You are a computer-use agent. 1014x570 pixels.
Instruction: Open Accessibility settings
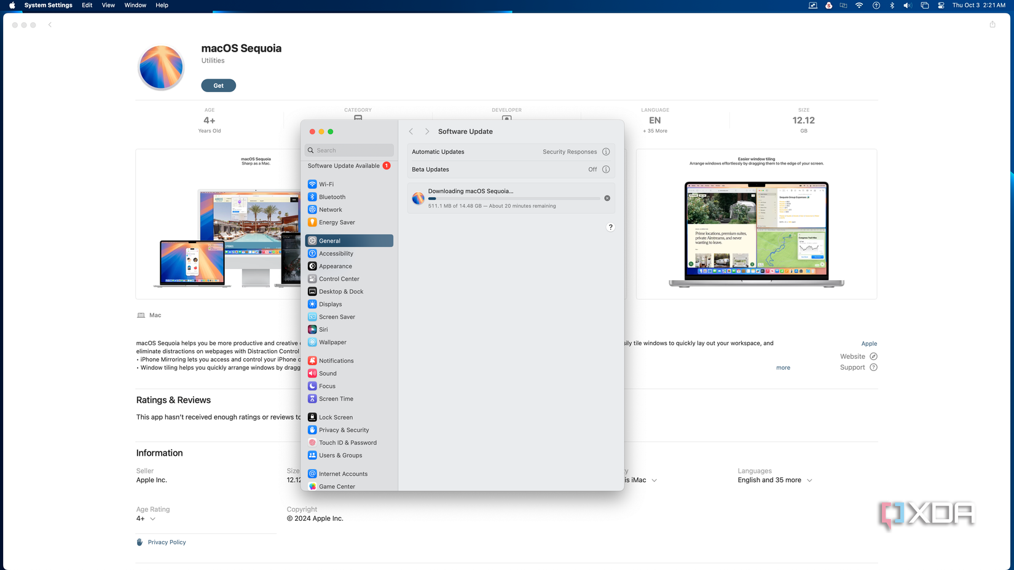[x=349, y=254]
